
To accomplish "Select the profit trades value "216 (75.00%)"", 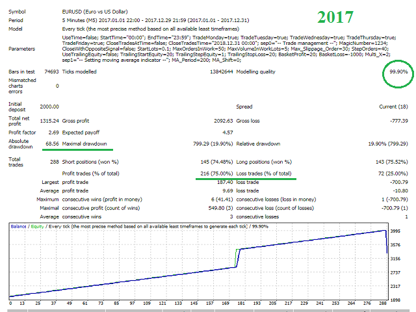I will [216, 174].
